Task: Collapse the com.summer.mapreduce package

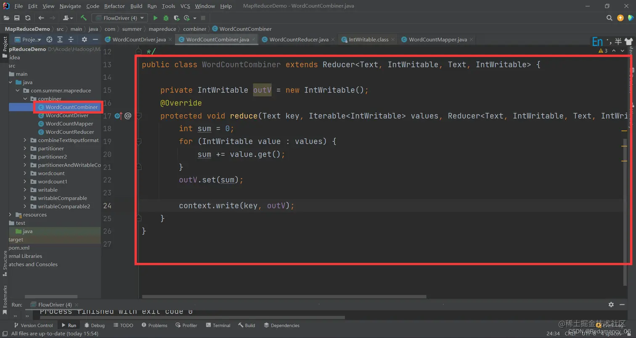Action: point(17,90)
